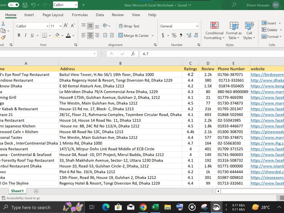Add a new sheet with plus icon
The width and height of the screenshot is (284, 213).
click(36, 191)
